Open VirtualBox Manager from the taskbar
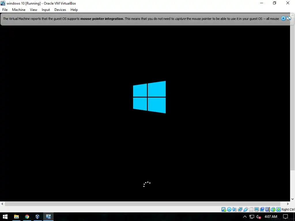Image resolution: width=295 pixels, height=221 pixels. [x=37, y=217]
